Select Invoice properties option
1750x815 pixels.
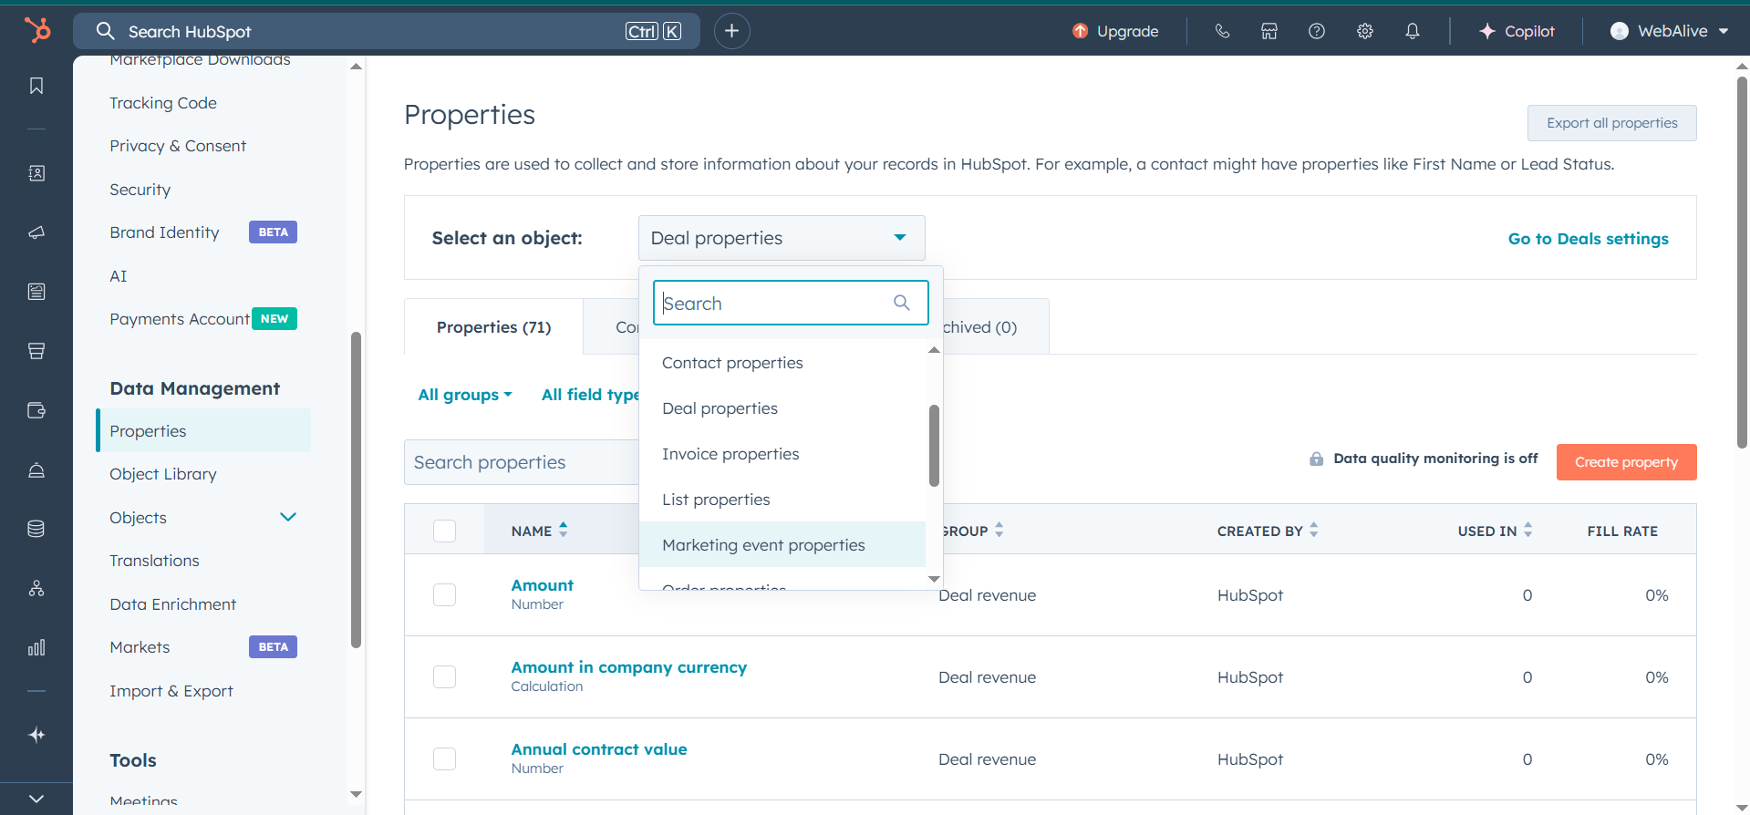point(782,454)
